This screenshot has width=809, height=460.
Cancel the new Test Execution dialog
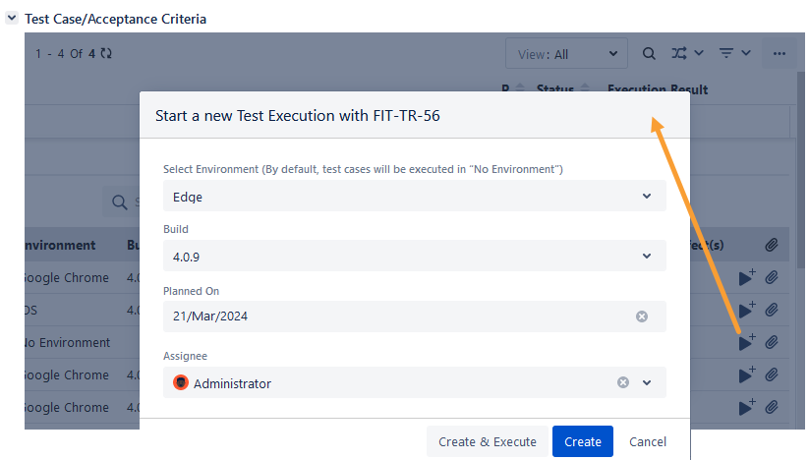tap(648, 441)
